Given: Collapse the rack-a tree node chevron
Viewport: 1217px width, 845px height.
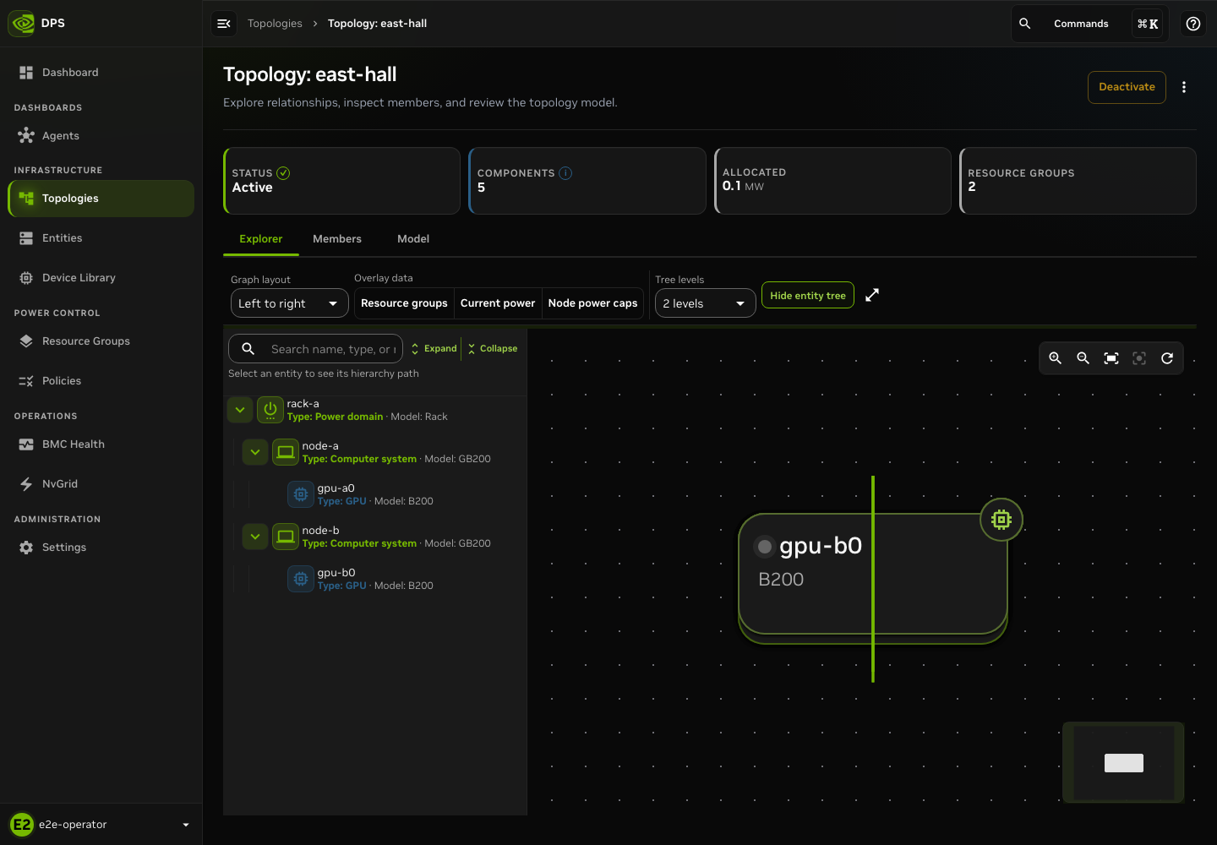Looking at the screenshot, I should tap(240, 410).
